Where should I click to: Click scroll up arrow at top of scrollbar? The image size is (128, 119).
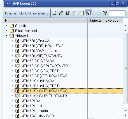[125, 26]
